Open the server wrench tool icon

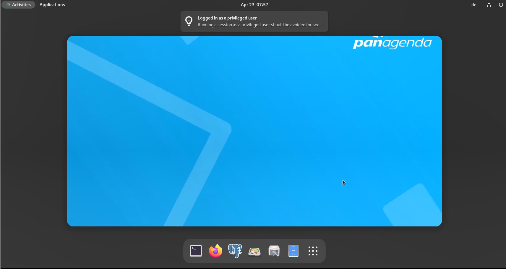tap(274, 251)
